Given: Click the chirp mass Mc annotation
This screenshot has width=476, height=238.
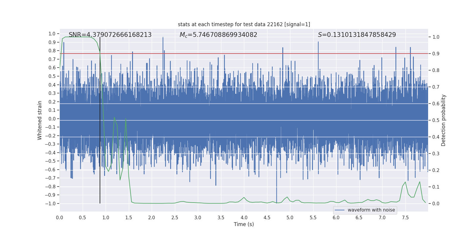Looking at the screenshot, I should 218,35.
